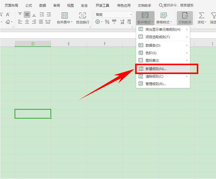Apply top vertical alignment
The width and height of the screenshot is (216, 179).
20,14
